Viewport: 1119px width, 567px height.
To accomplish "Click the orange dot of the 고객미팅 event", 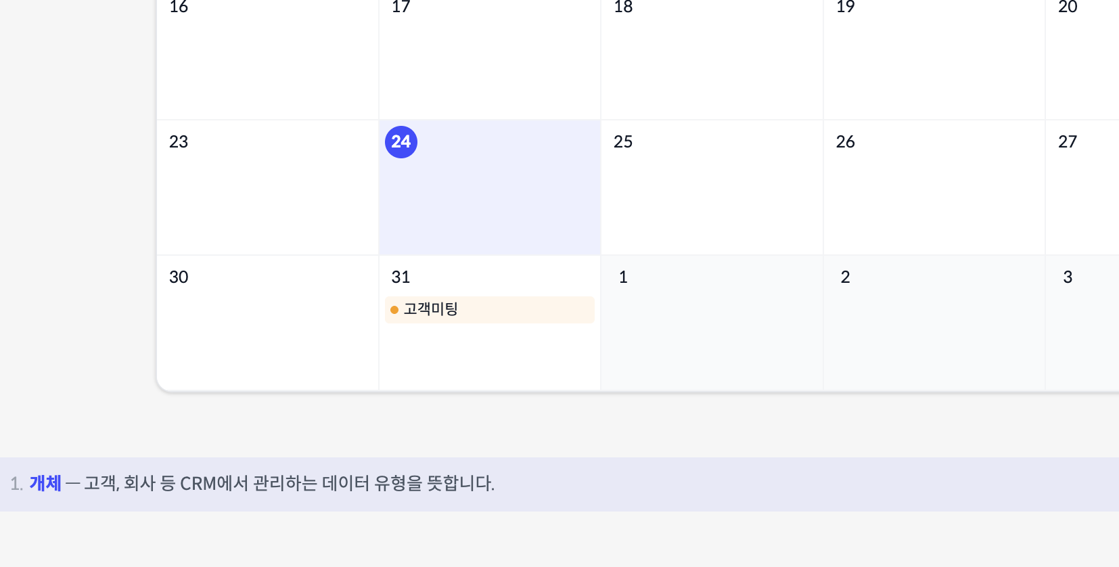I will pyautogui.click(x=394, y=310).
